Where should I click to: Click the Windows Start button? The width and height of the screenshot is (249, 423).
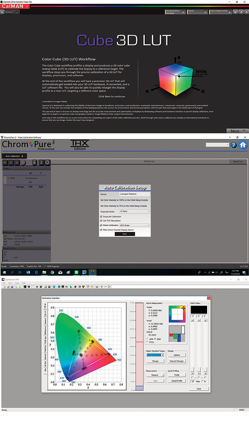click(4, 272)
